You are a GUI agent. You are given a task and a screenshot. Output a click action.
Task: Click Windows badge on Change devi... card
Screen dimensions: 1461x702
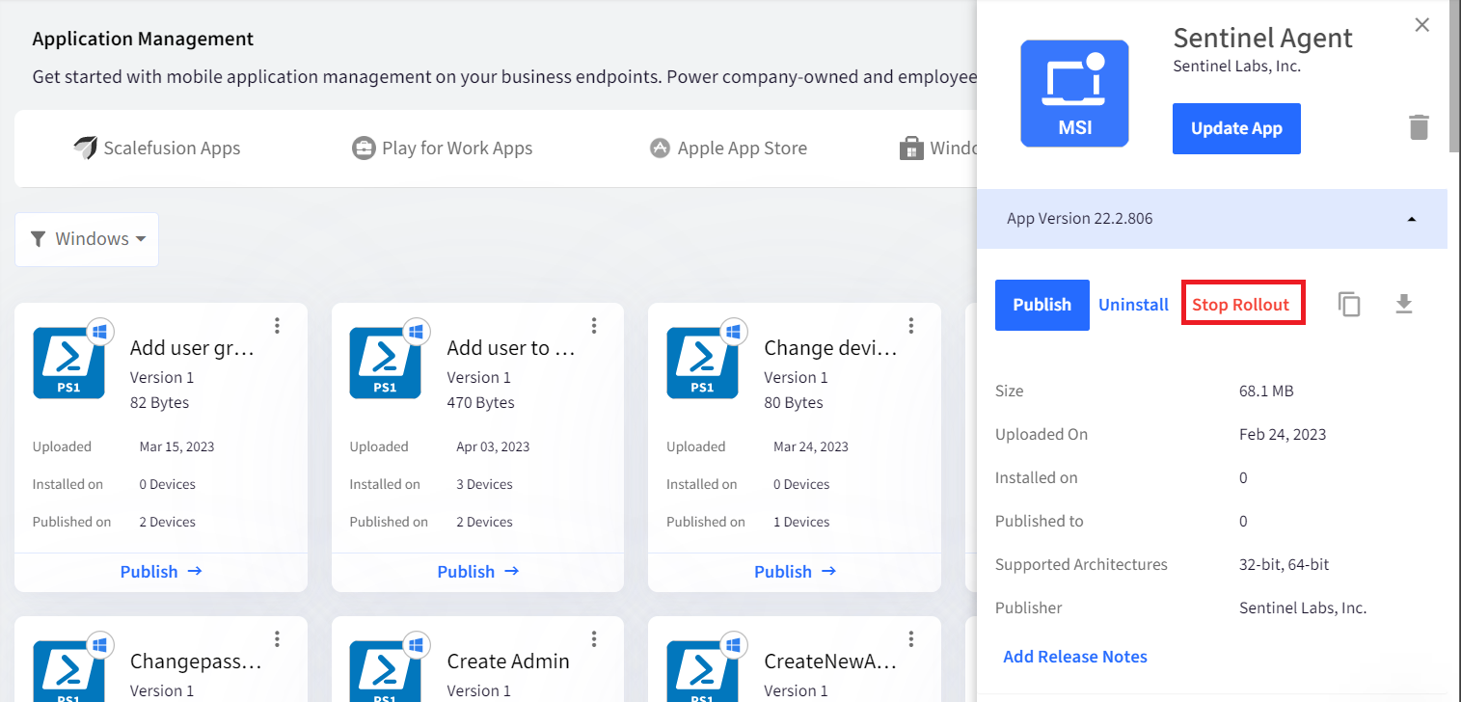tap(734, 332)
